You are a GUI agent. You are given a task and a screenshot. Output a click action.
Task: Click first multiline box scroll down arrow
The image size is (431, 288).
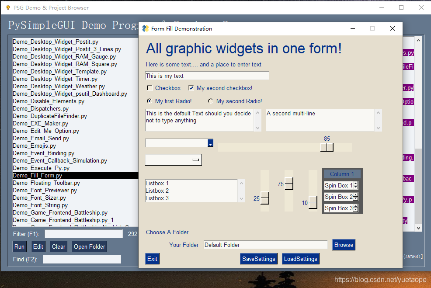(257, 128)
